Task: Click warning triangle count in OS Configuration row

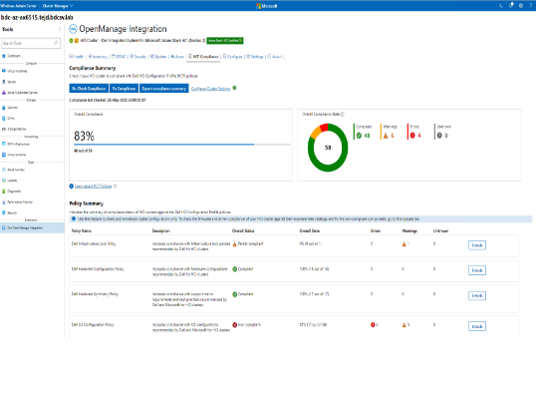Action: pos(404,324)
